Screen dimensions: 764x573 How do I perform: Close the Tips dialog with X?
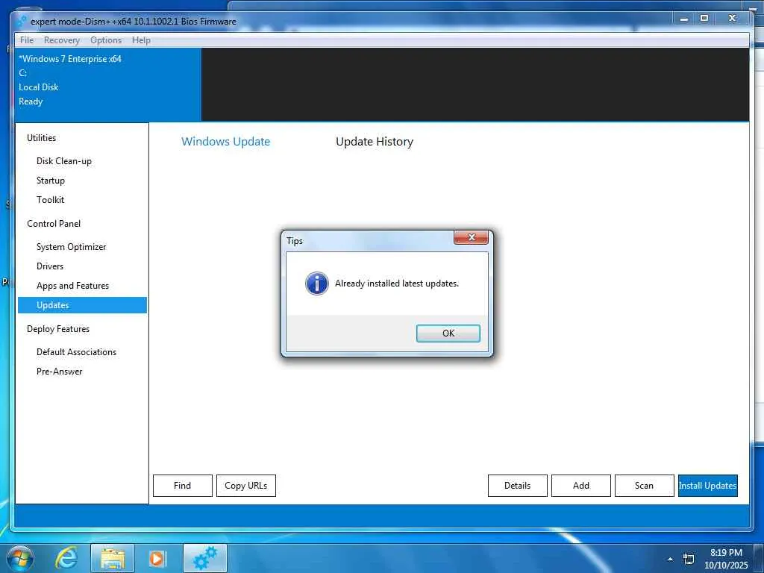(471, 237)
